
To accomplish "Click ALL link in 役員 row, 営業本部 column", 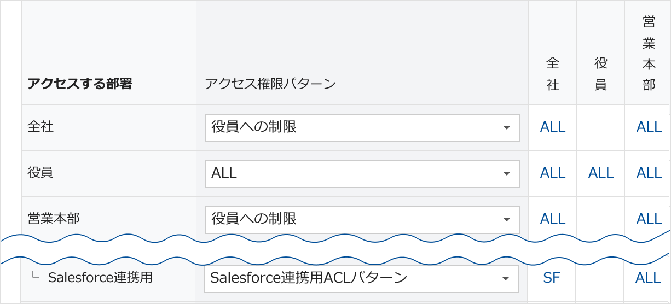I will pos(649,173).
